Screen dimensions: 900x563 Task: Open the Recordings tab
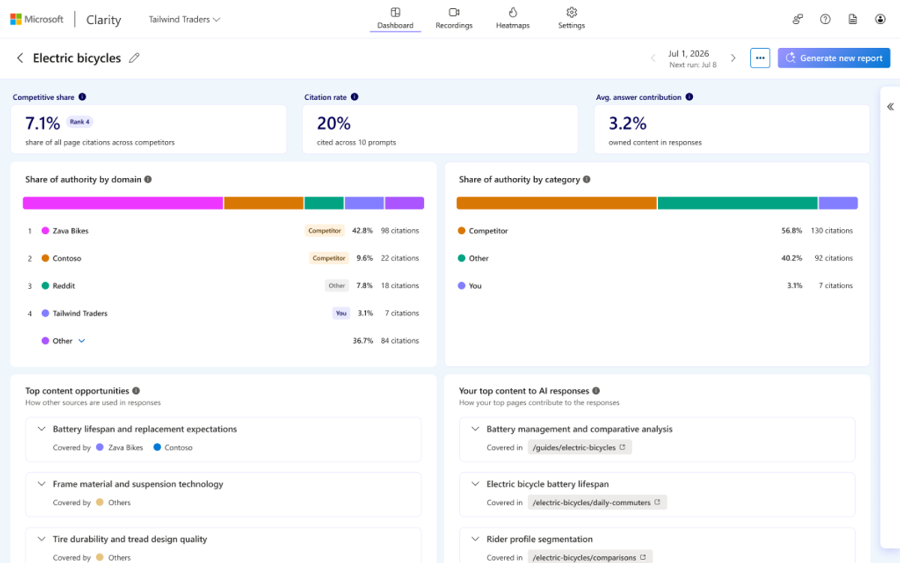click(454, 19)
